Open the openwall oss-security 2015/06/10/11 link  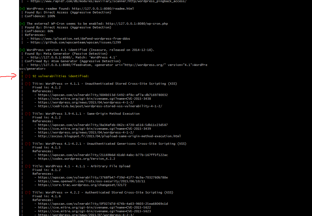[92, 181]
